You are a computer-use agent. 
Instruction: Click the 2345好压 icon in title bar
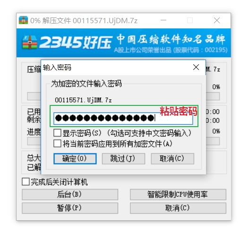click(23, 20)
